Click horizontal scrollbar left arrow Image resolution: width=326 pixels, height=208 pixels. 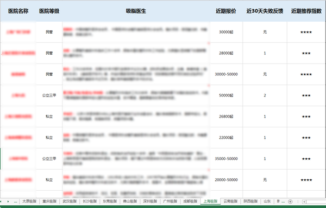point(304,201)
